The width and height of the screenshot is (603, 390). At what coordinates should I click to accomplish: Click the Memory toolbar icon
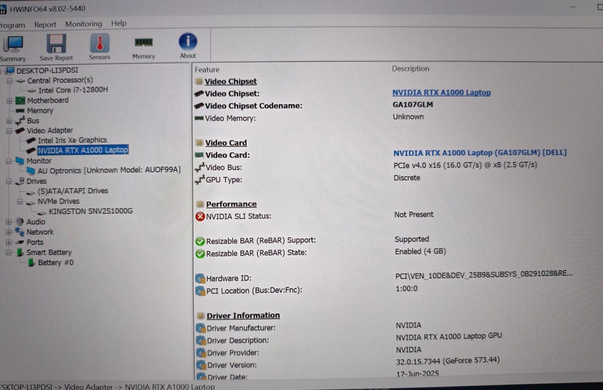[x=143, y=43]
